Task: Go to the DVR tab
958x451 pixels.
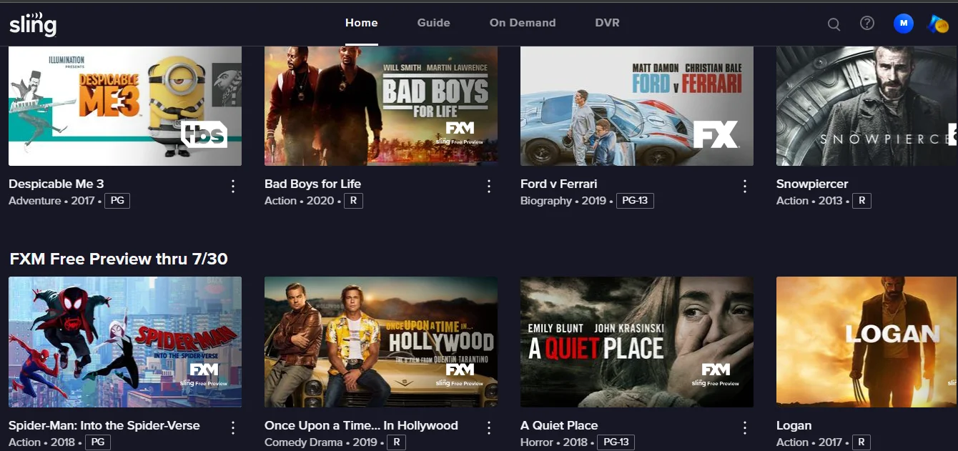Action: tap(608, 23)
